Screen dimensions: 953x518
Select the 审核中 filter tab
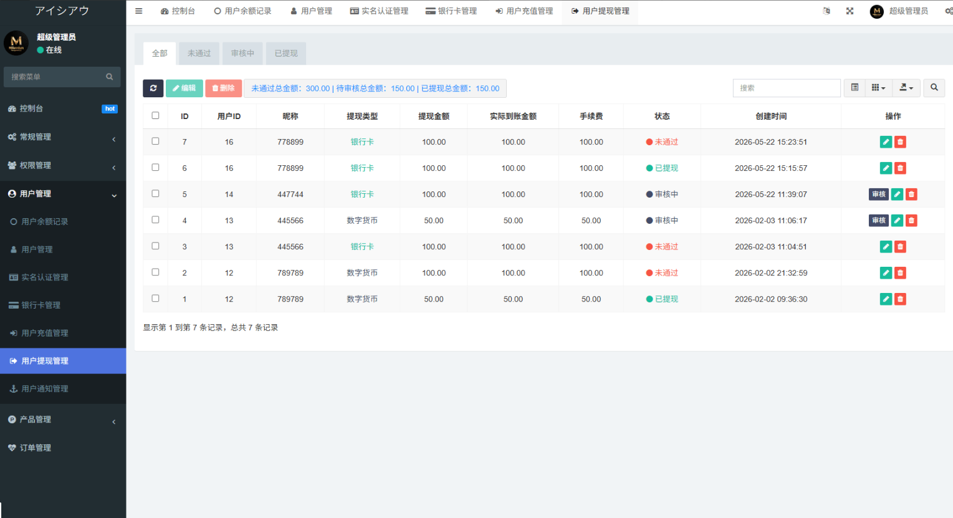click(243, 54)
